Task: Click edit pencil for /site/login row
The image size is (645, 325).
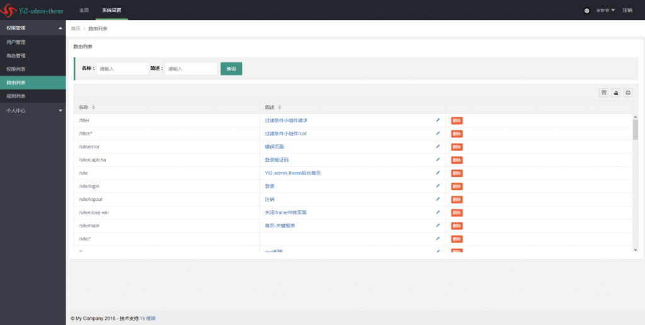Action: (x=438, y=186)
